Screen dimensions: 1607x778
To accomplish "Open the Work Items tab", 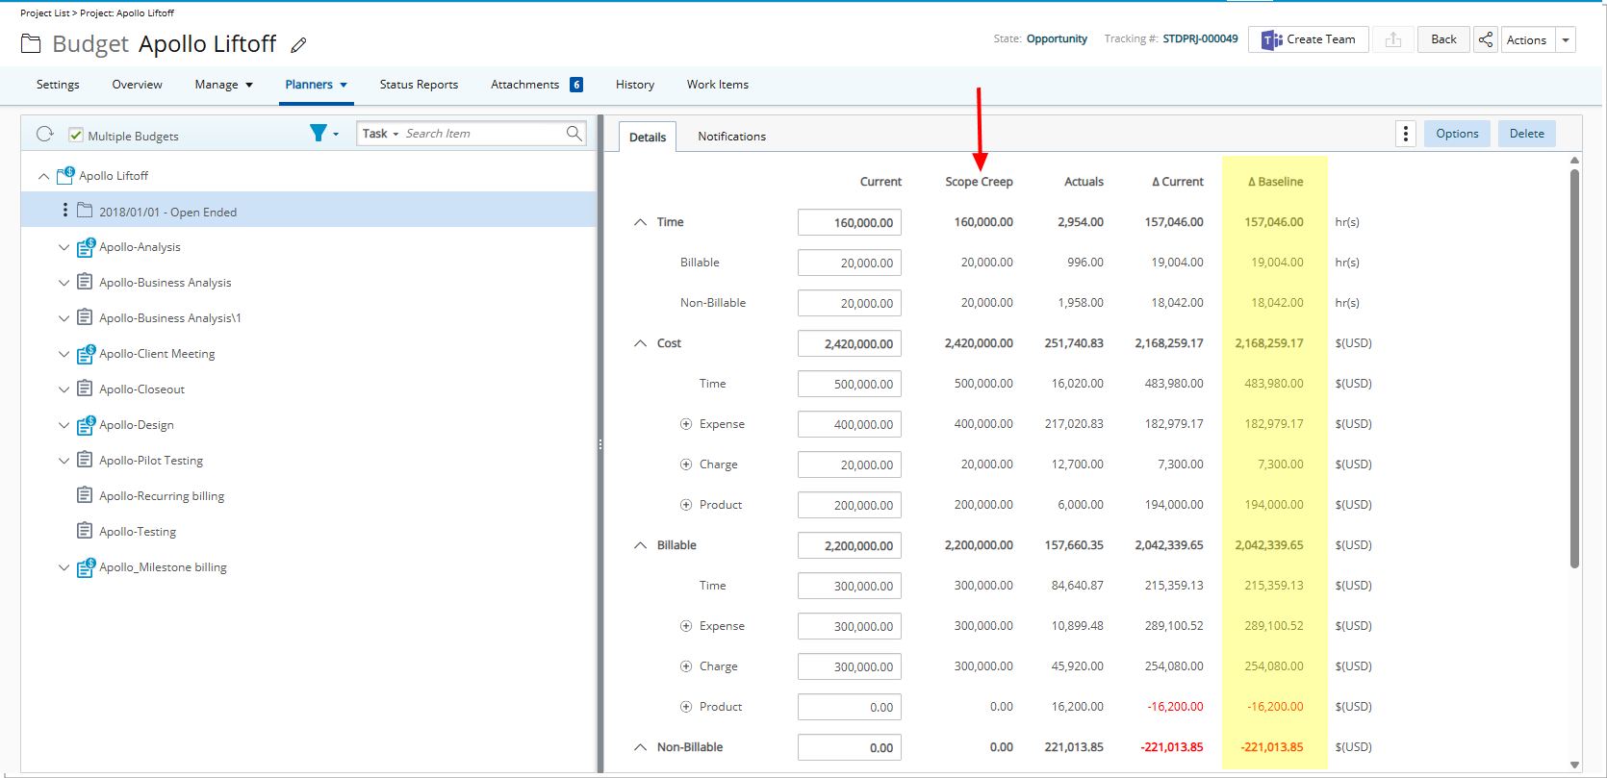I will [x=718, y=85].
